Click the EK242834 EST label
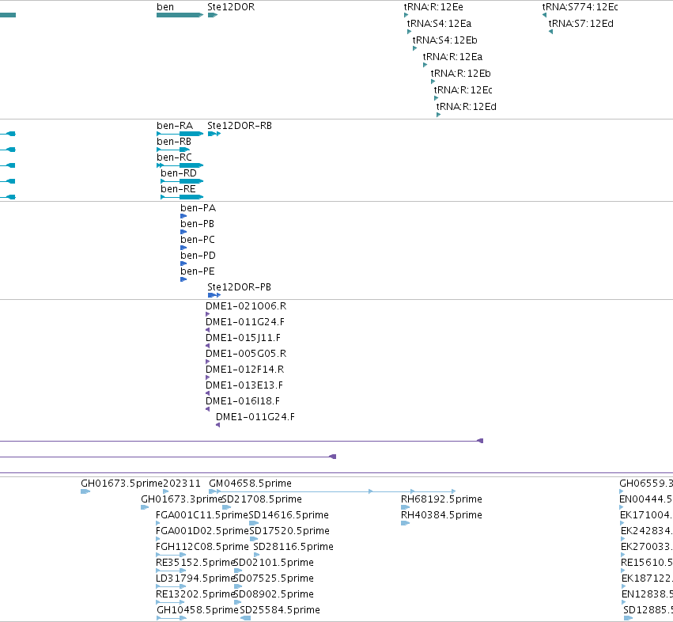Image resolution: width=673 pixels, height=622 pixels. point(647,531)
